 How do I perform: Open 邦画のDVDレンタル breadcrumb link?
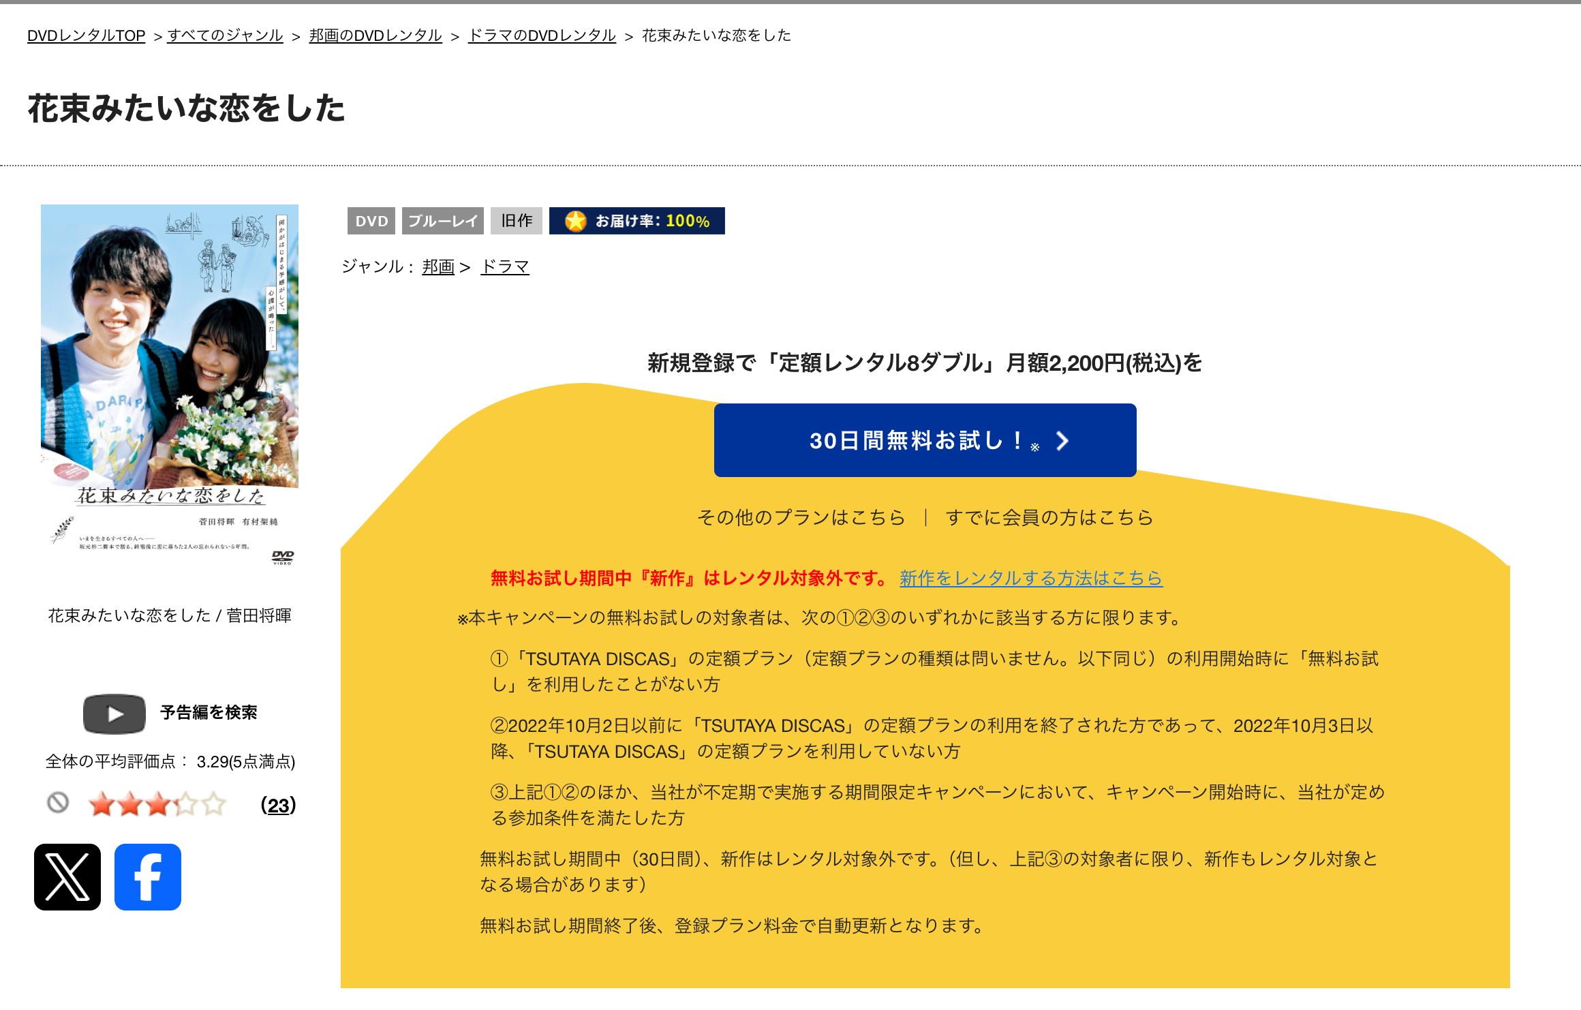tap(375, 35)
